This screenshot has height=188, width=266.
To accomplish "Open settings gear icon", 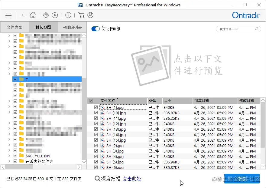I will click(46, 15).
